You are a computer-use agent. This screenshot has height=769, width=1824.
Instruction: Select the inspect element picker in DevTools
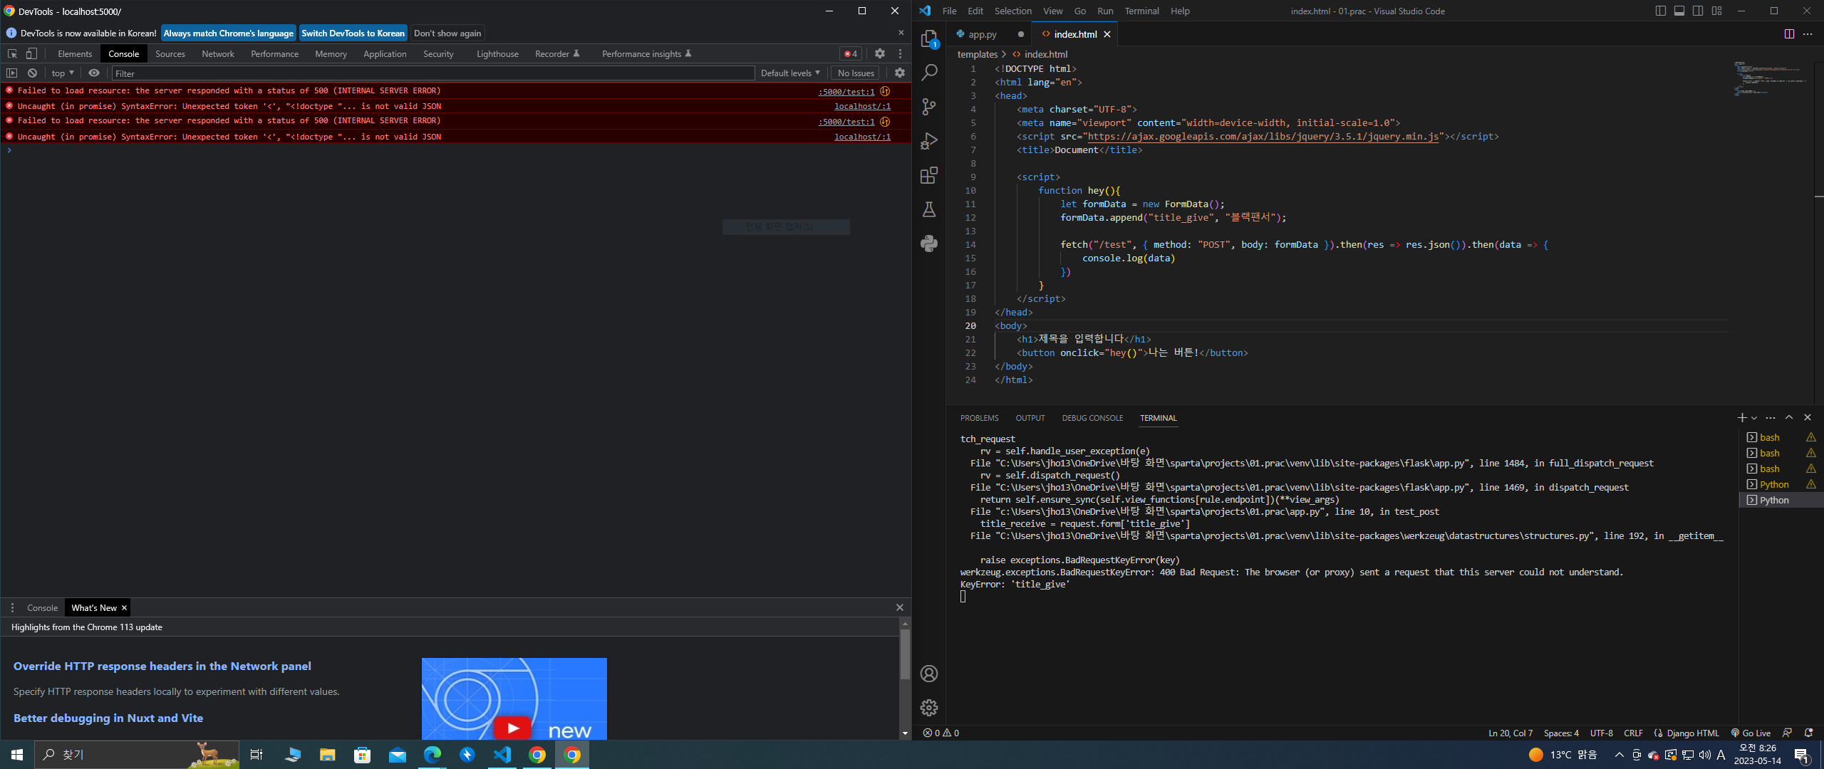[x=12, y=53]
